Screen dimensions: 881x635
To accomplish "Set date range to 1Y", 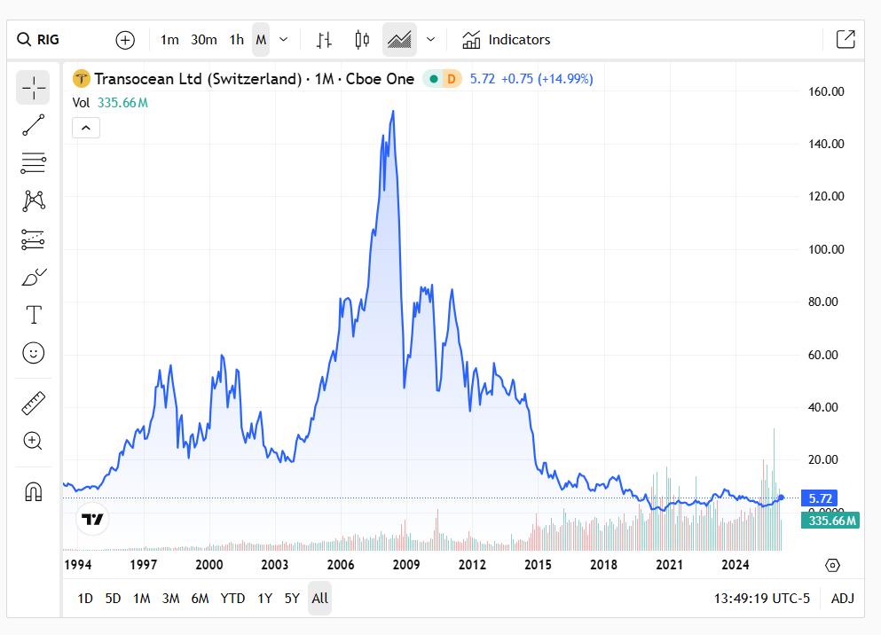I will (x=264, y=599).
